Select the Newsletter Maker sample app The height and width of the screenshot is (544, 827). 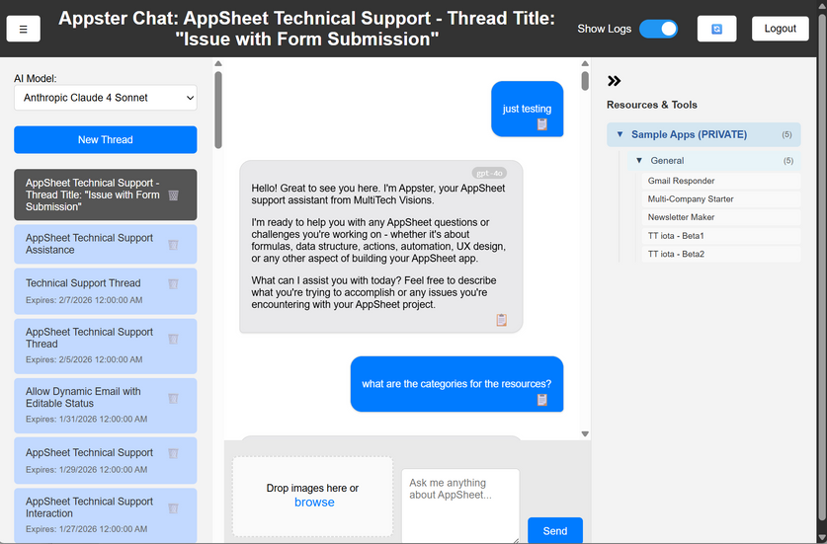721,217
